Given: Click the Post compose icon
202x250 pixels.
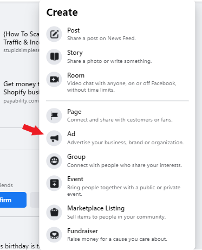Looking at the screenshot, I should (54, 34).
